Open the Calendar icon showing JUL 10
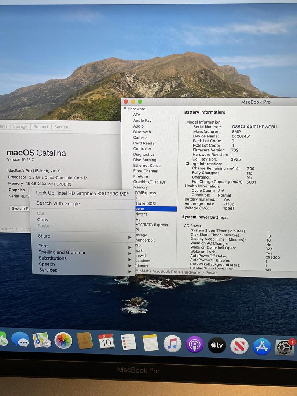 pos(106,341)
